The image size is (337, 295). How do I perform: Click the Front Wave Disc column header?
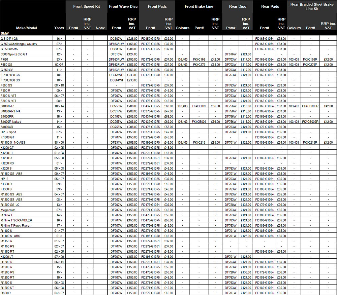(x=123, y=6)
